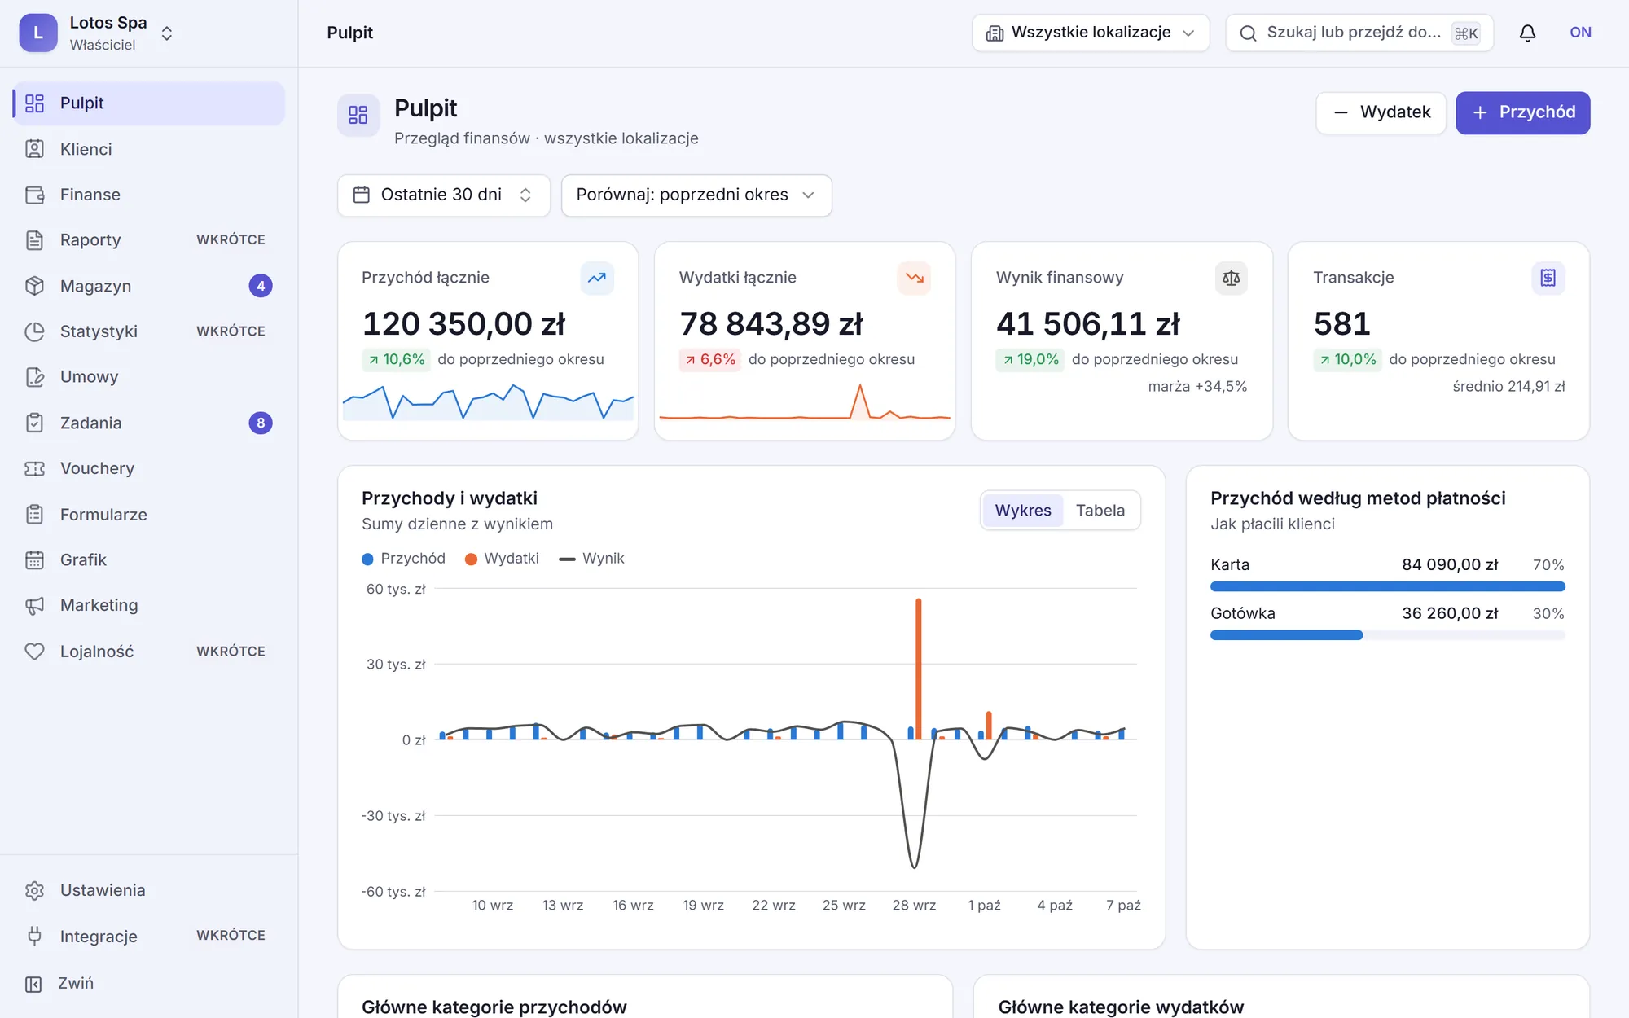Open the ON user avatar menu
The width and height of the screenshot is (1629, 1018).
coord(1580,33)
